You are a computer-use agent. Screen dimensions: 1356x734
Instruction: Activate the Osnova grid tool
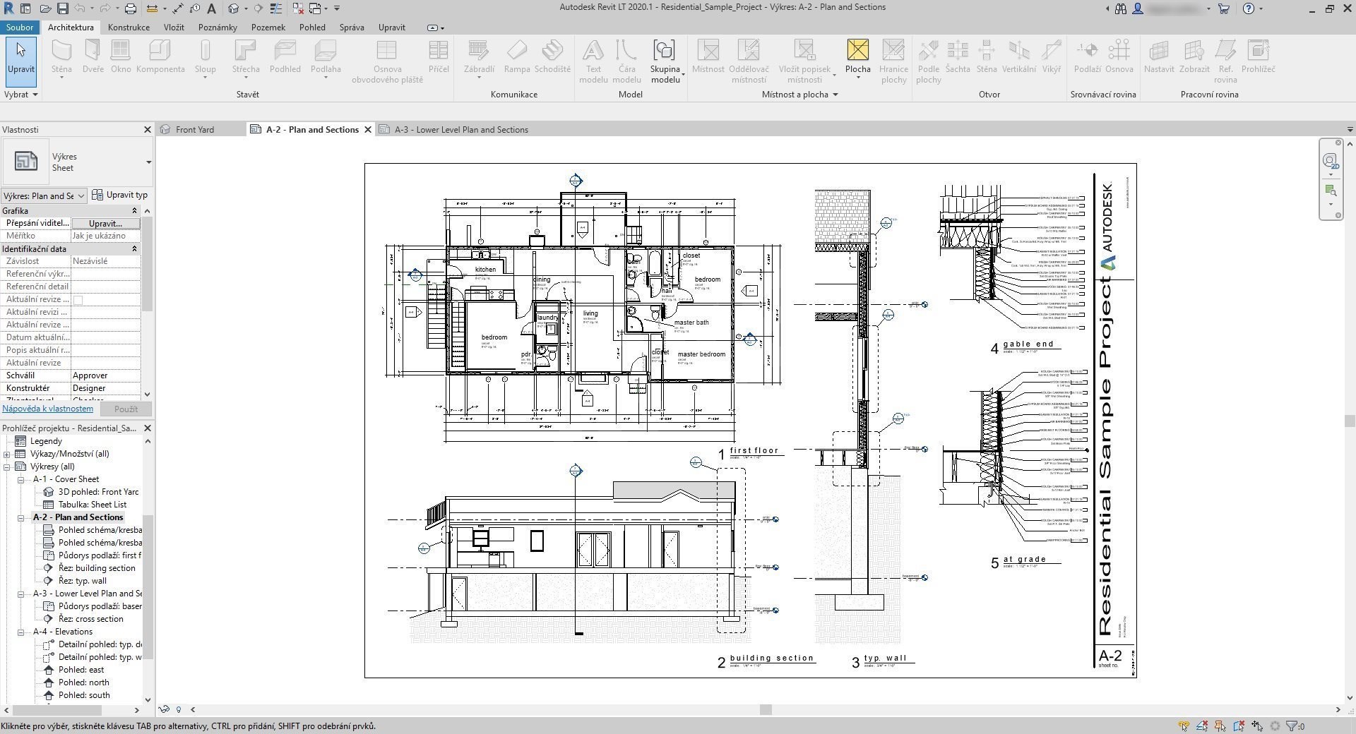pos(1119,57)
